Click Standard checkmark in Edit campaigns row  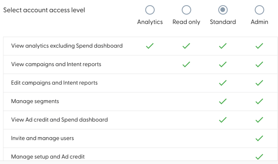pos(223,83)
